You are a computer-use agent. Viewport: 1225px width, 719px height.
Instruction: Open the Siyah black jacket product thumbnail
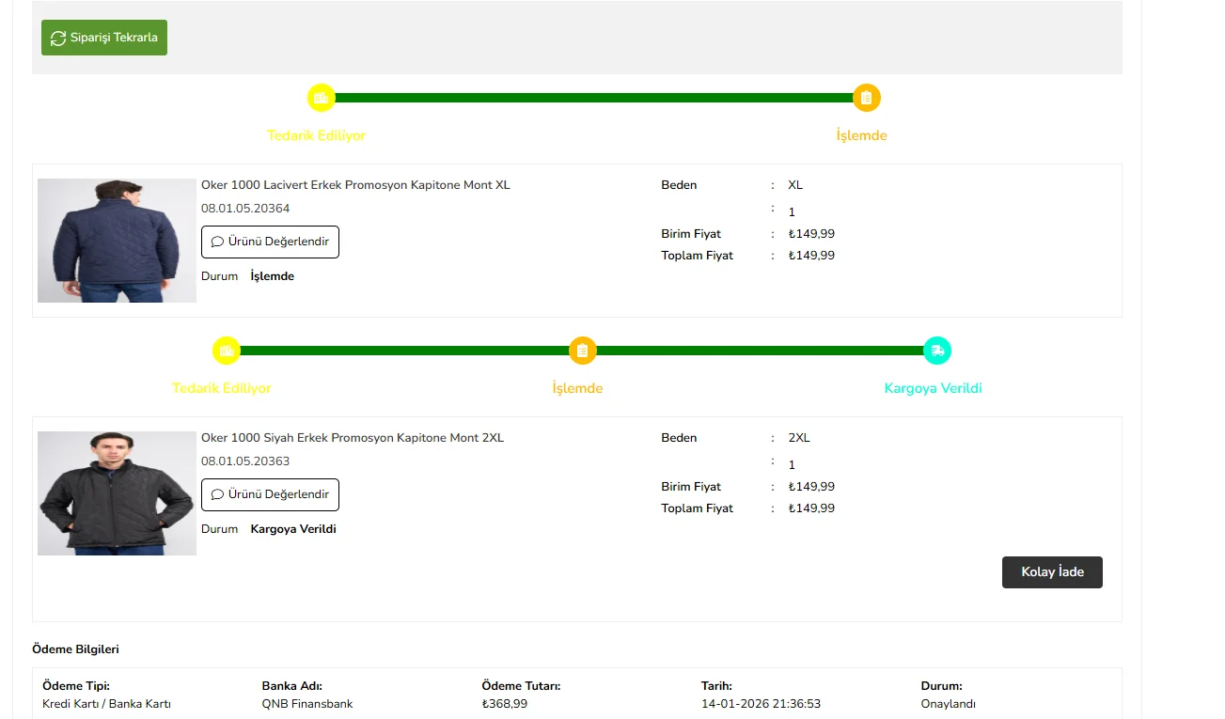click(x=117, y=493)
